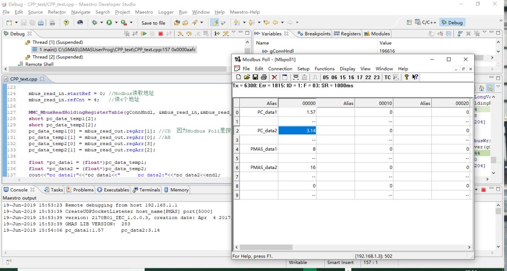The image size is (507, 271).
Task: Open the Debug view menu triangle
Action: [x=233, y=33]
